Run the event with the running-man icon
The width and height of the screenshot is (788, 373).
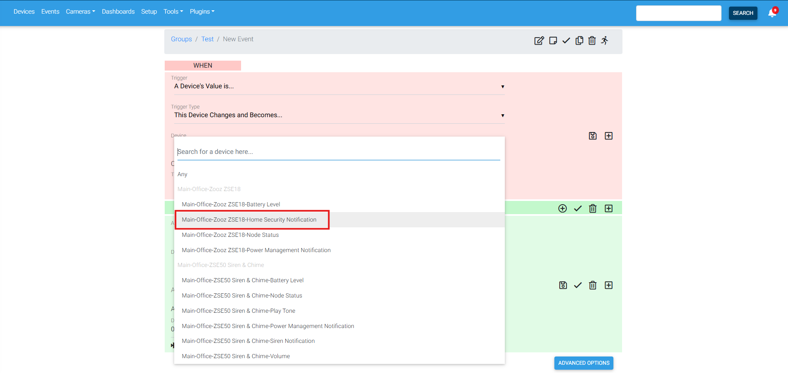(605, 40)
